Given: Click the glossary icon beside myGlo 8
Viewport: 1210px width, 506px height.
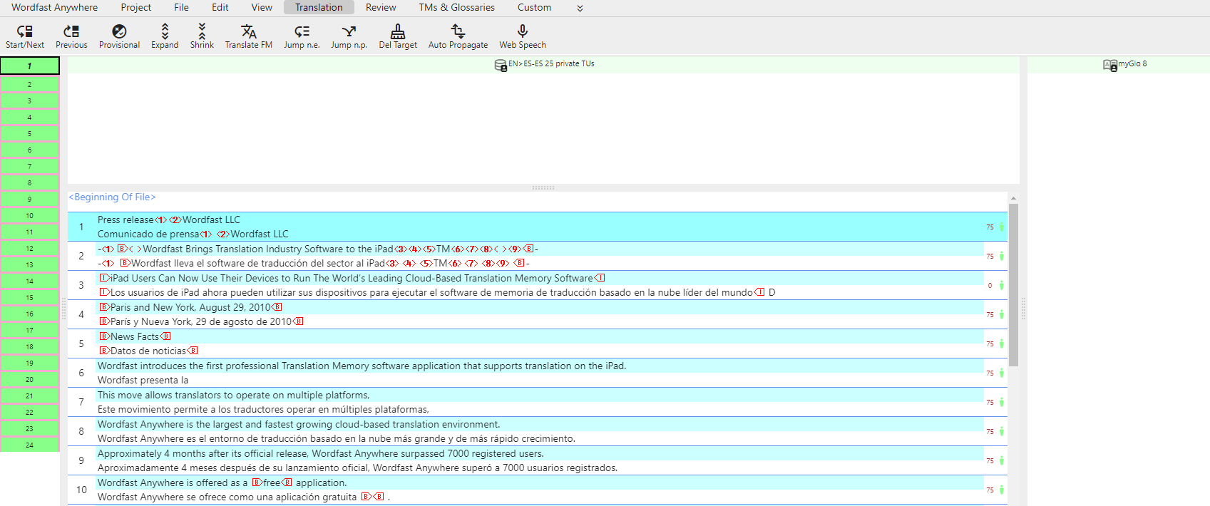Looking at the screenshot, I should [1110, 65].
